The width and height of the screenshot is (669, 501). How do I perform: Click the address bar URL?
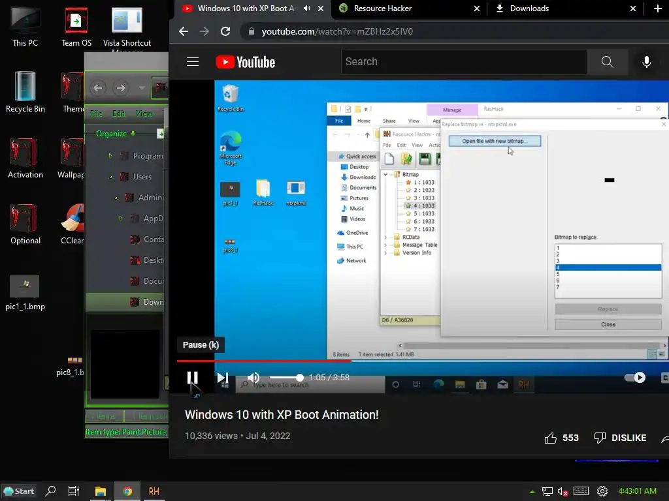click(x=337, y=31)
